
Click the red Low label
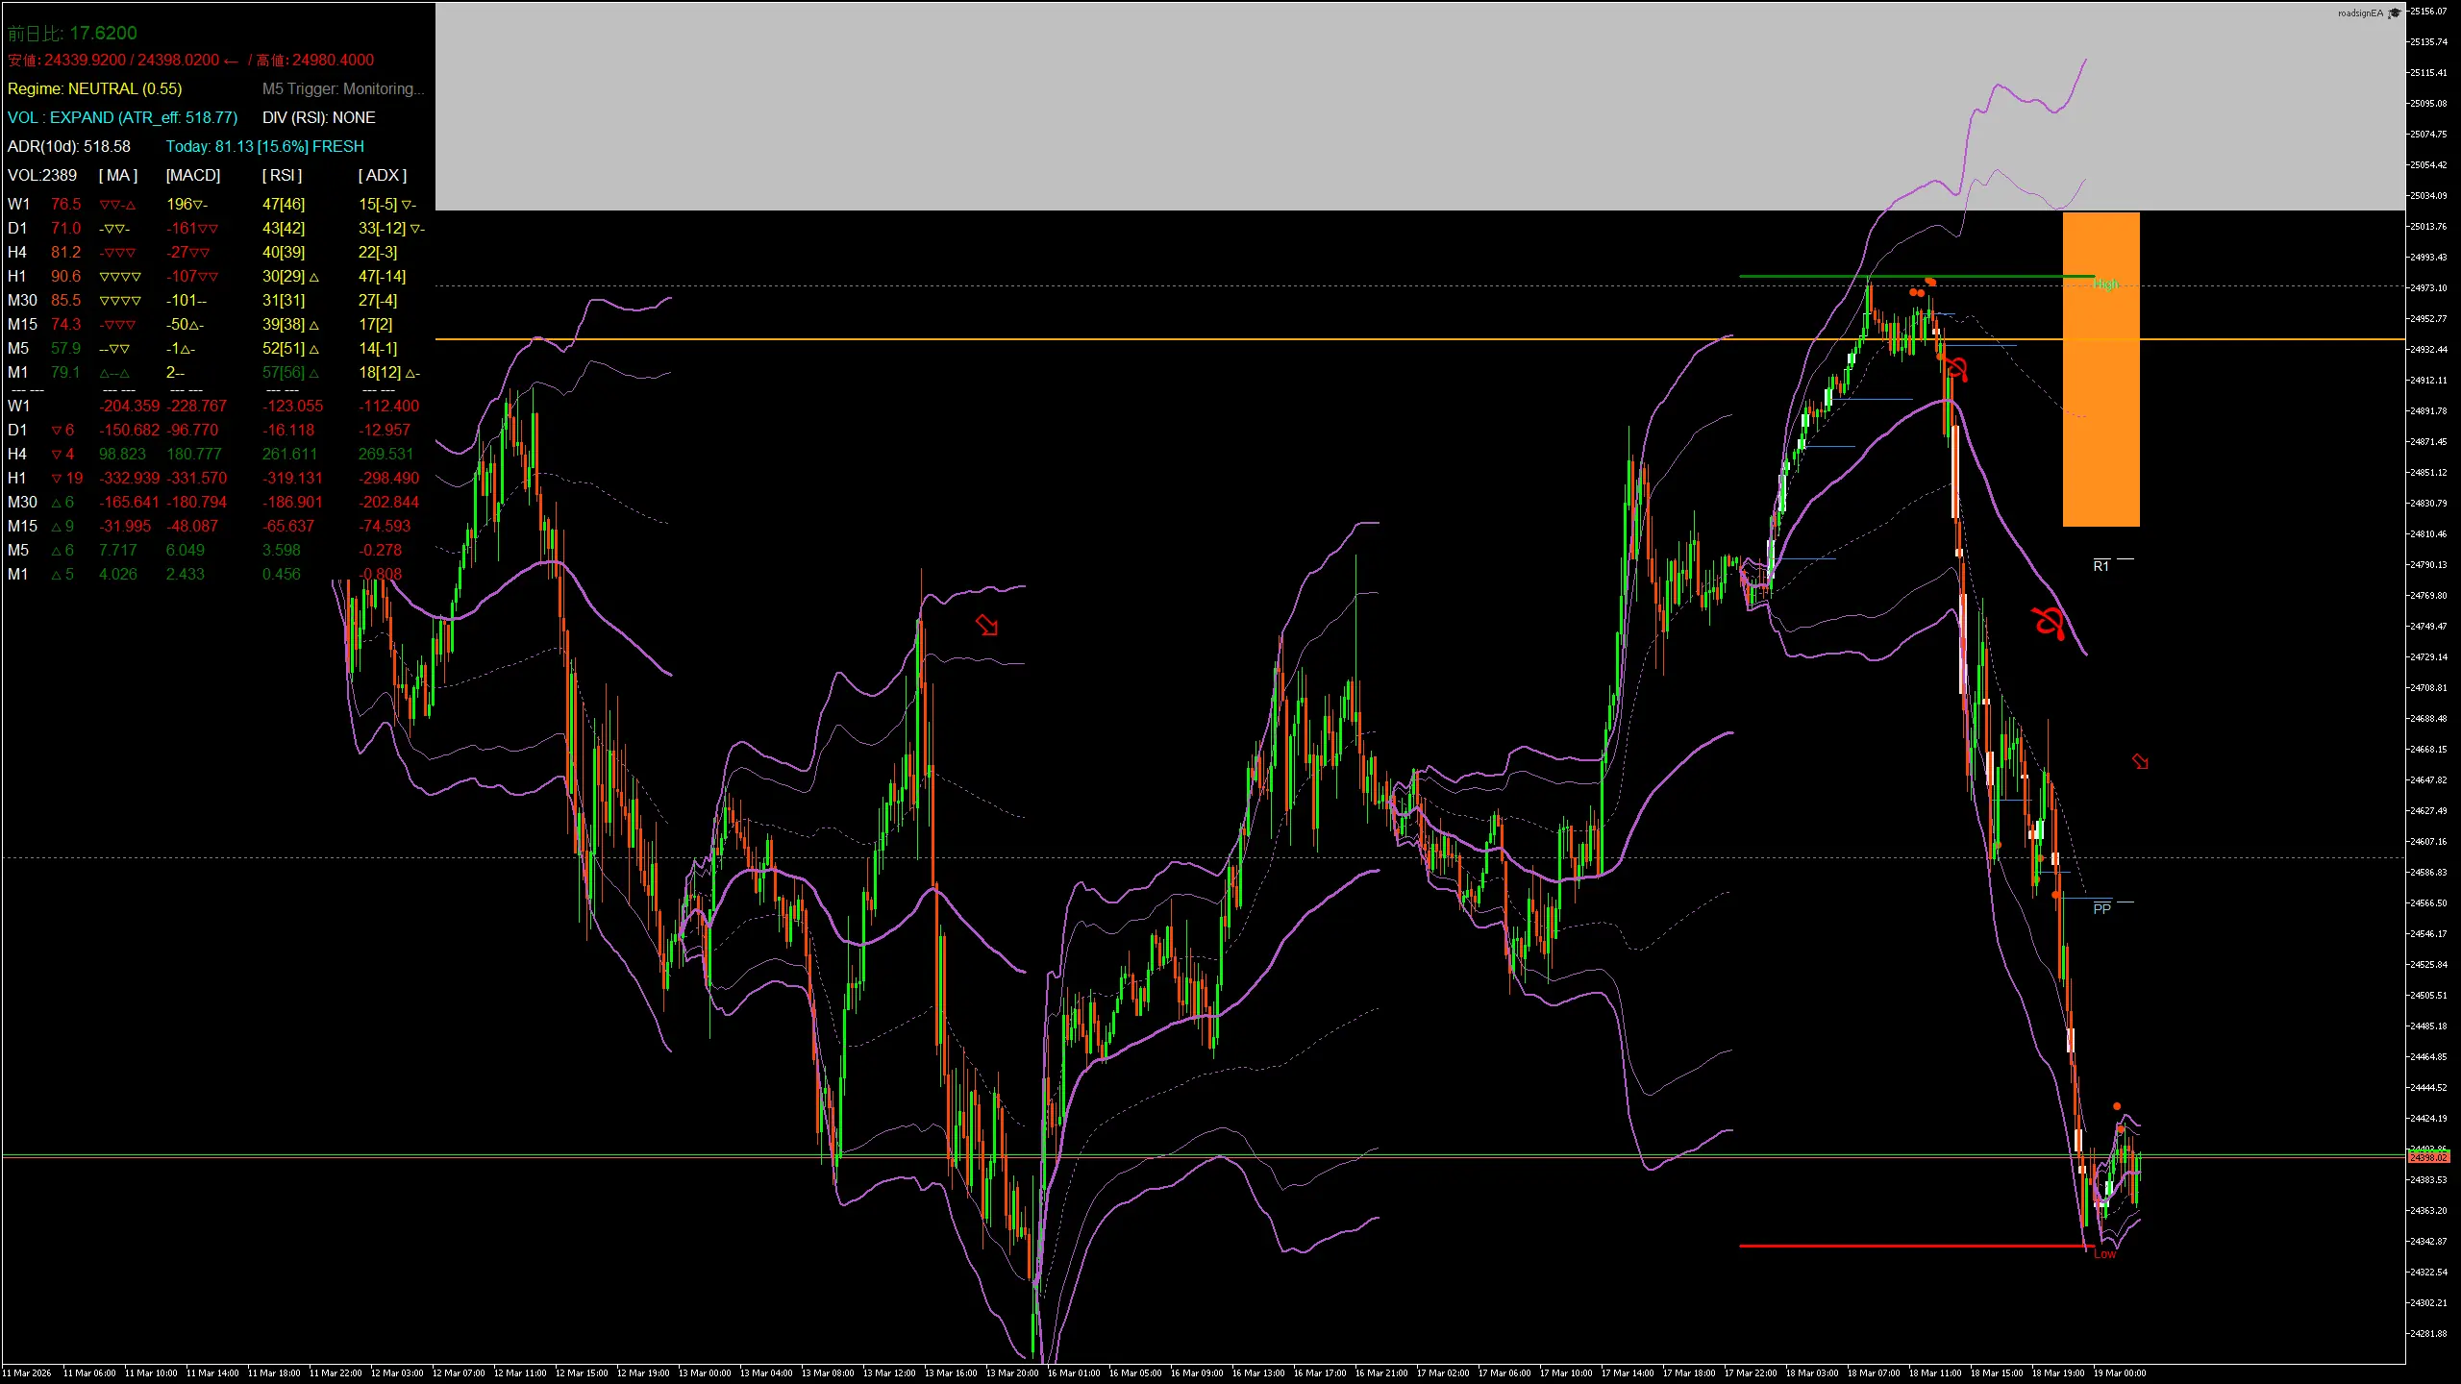click(x=2104, y=1254)
